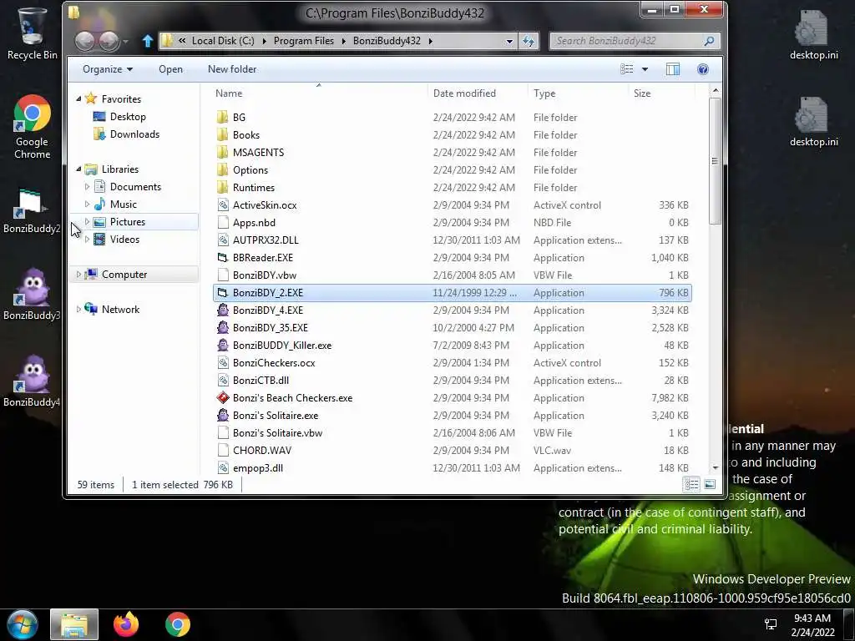
Task: Select the MSAGENTS folder icon
Action: click(x=222, y=152)
